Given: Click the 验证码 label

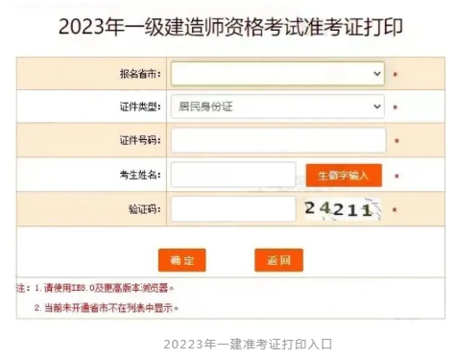Looking at the screenshot, I should tap(145, 209).
